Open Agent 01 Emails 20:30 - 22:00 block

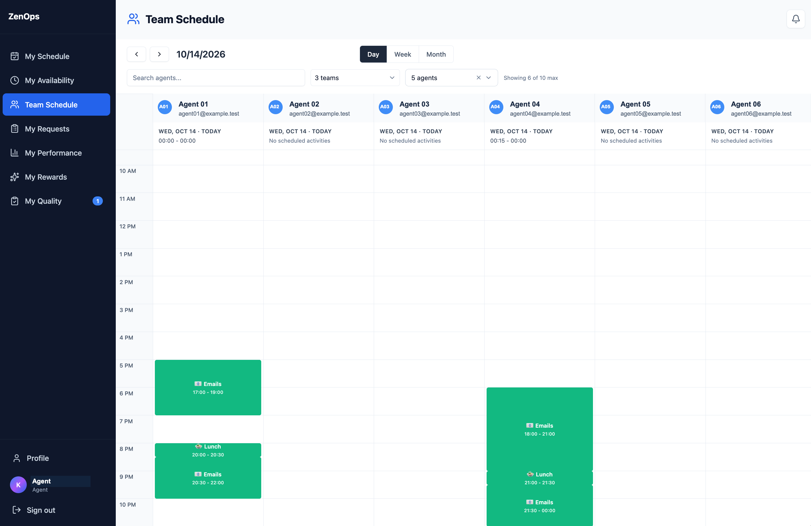coord(208,478)
